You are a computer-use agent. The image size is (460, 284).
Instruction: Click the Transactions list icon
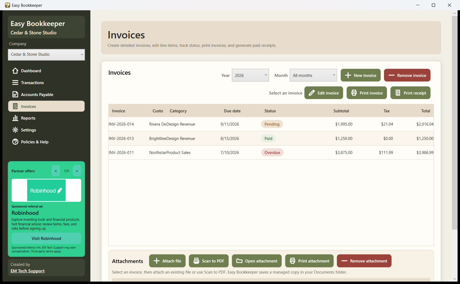15,82
